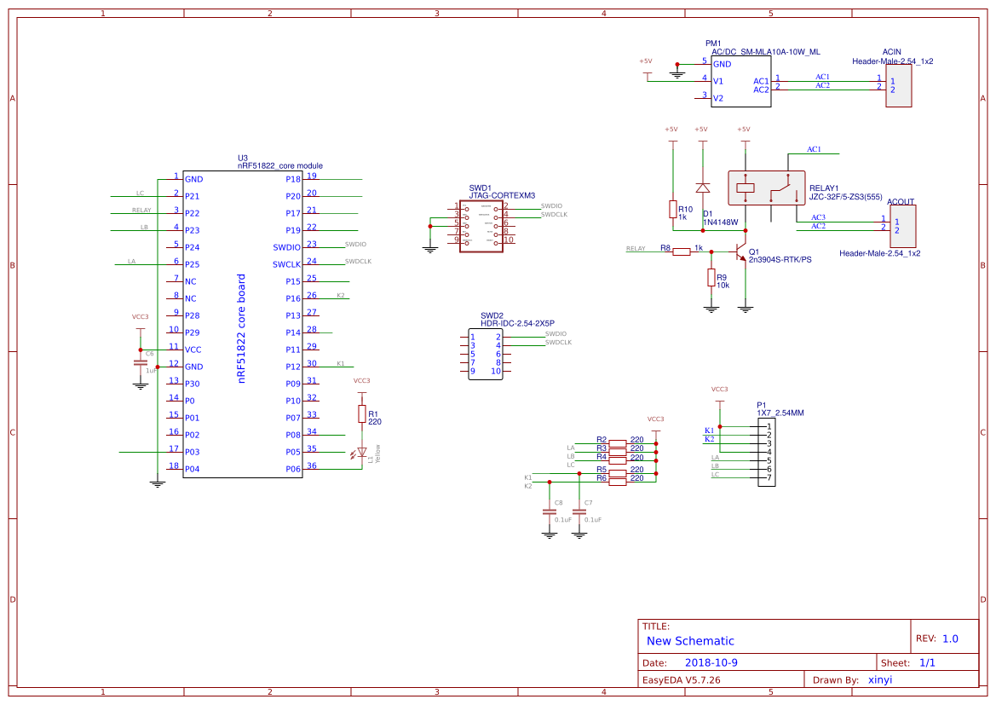Click the "JZC-32F/5-ZS3(555)" relay label

point(845,197)
